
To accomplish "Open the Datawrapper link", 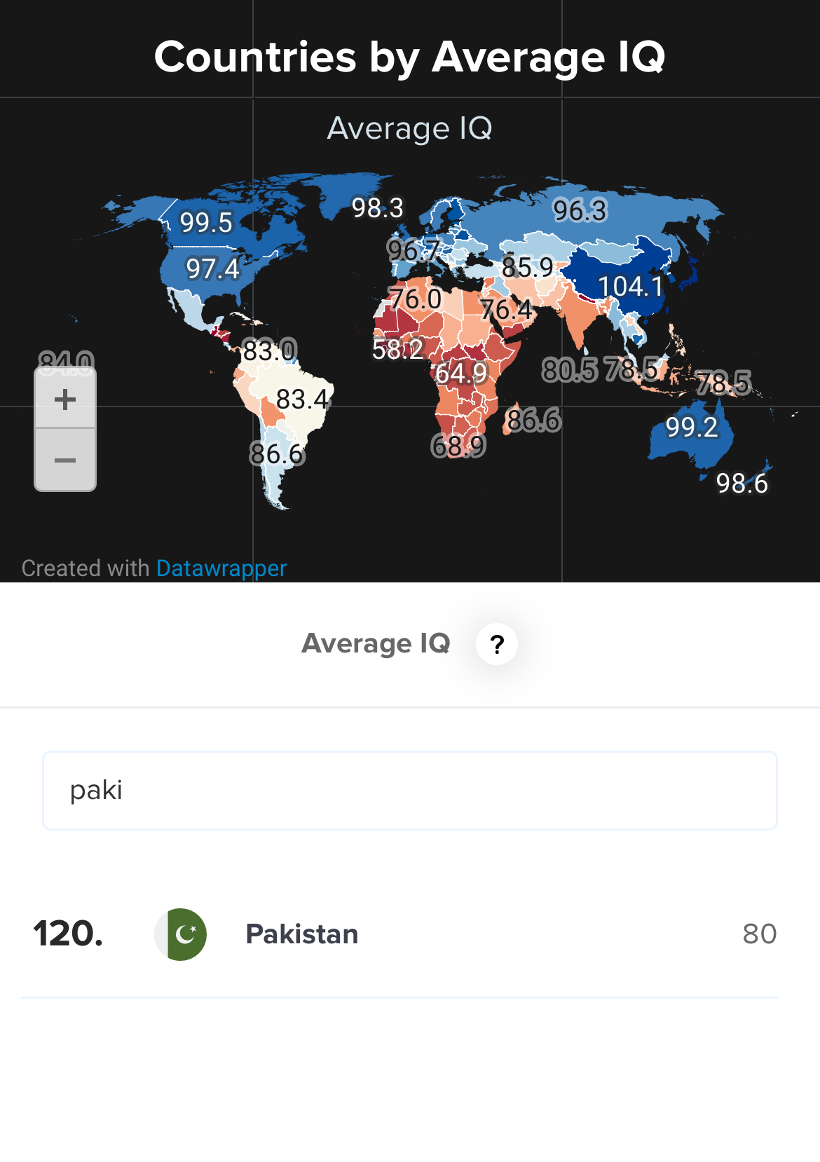I will tap(221, 568).
